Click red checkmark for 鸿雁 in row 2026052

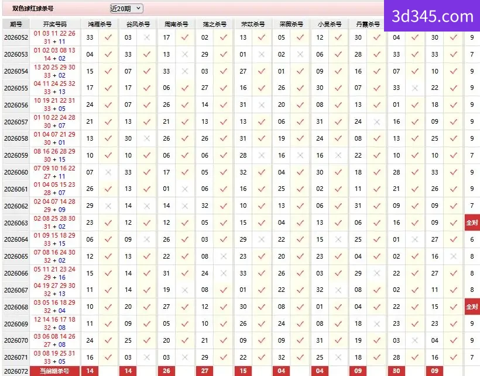[x=108, y=37]
